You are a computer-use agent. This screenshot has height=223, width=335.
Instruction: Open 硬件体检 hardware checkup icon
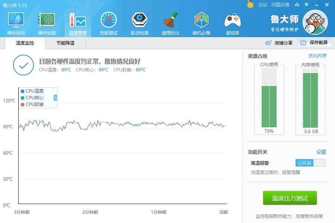point(16,20)
